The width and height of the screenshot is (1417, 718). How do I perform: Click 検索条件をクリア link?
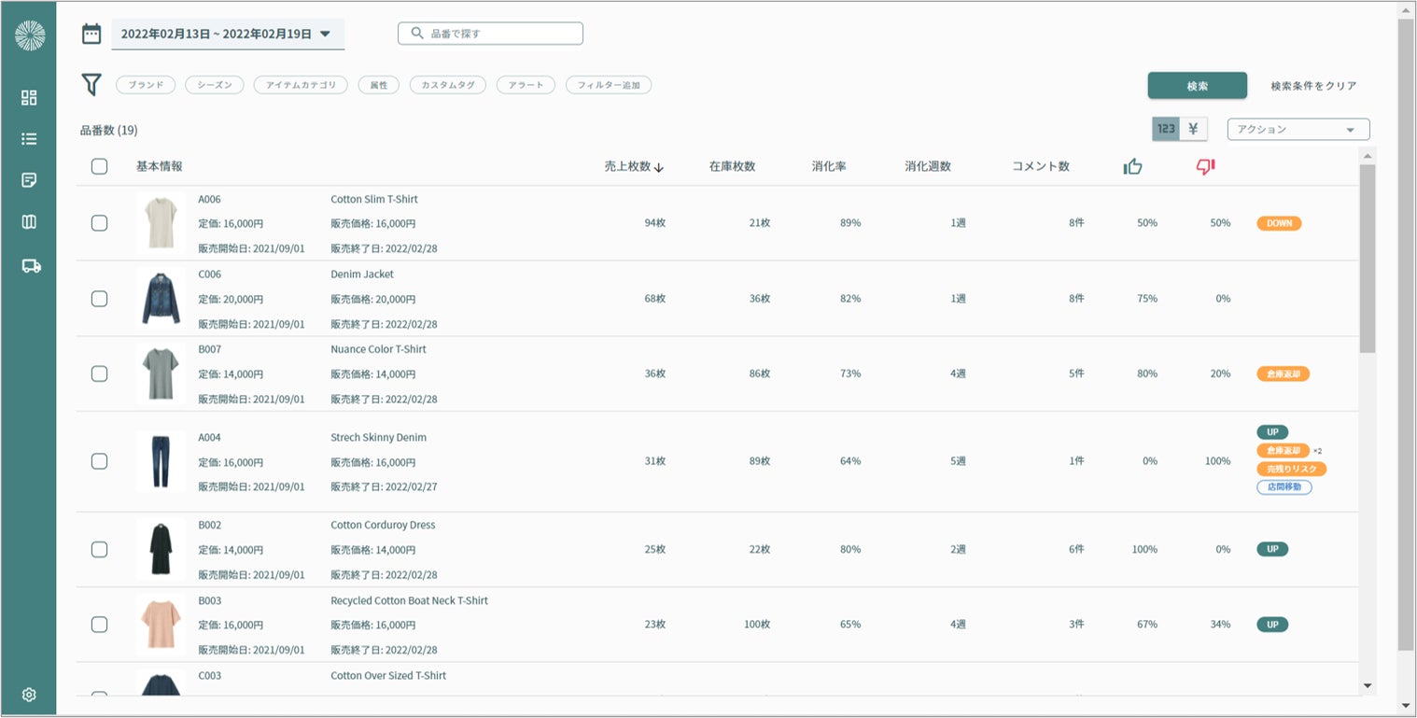(1313, 86)
